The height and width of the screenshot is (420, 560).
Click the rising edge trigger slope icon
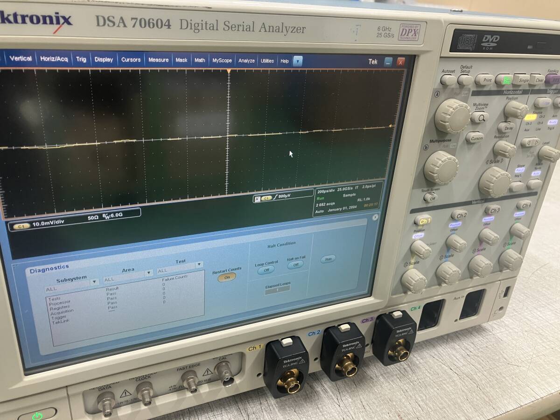click(x=275, y=198)
